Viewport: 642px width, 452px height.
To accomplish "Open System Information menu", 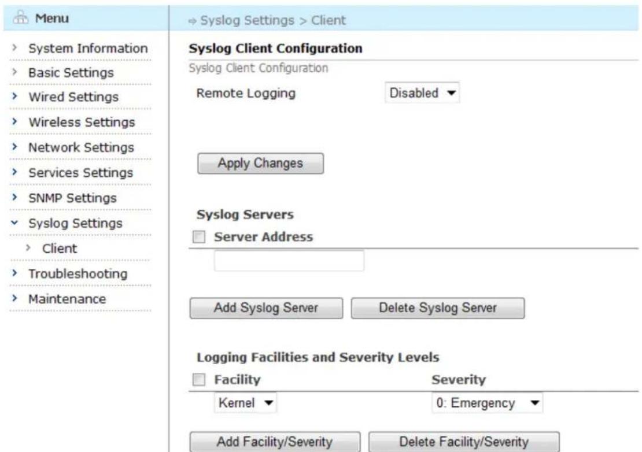I will pyautogui.click(x=88, y=49).
